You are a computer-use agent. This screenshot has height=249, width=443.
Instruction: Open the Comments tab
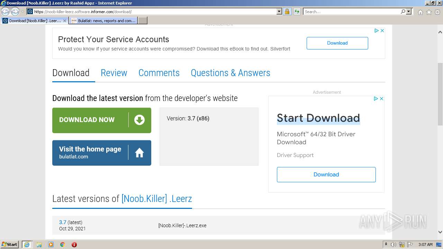pos(159,73)
